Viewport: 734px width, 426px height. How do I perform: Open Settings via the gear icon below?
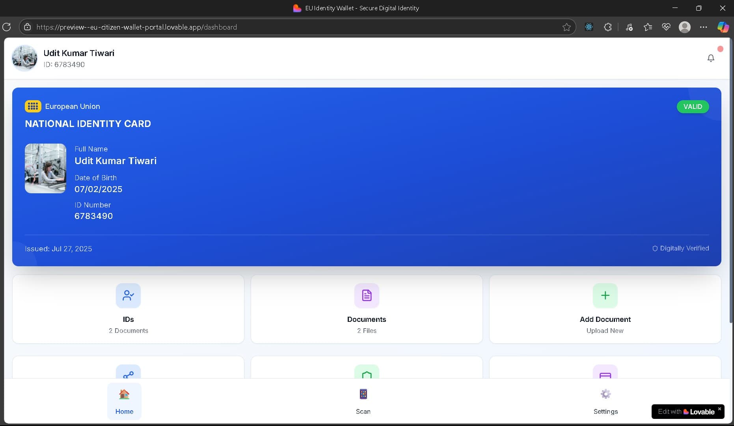(x=605, y=402)
